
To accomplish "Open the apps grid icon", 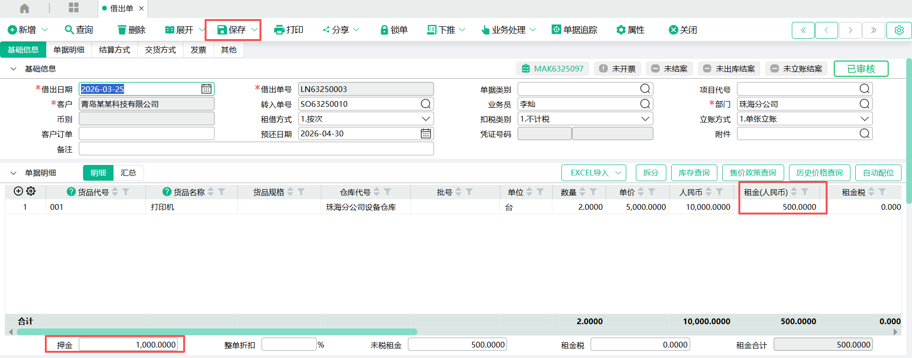I will 73,8.
